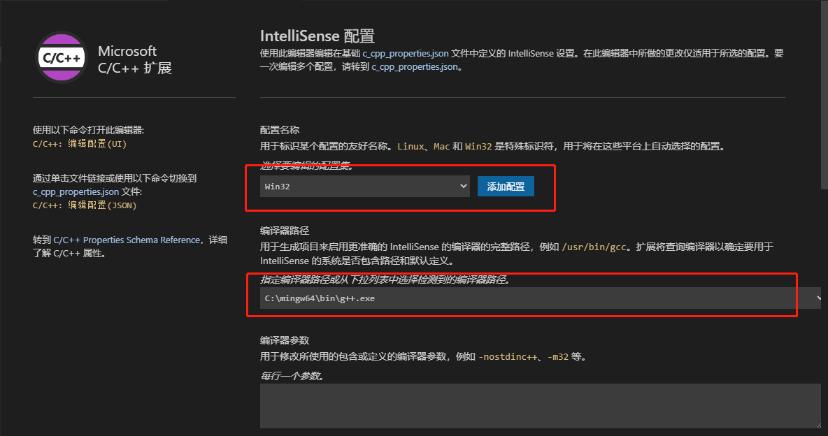Viewport: 828px width, 436px height.
Task: Focus the compiler path field showing g++.exe
Action: click(540, 298)
